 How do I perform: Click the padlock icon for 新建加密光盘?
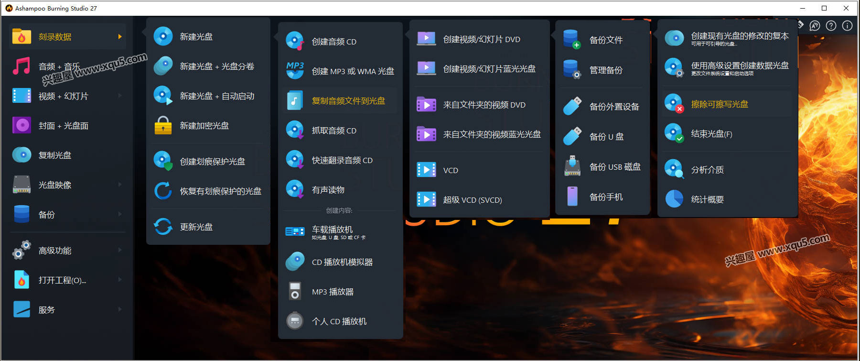(163, 126)
